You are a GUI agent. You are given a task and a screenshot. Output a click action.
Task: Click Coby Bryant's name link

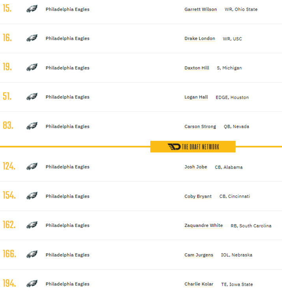tap(198, 196)
